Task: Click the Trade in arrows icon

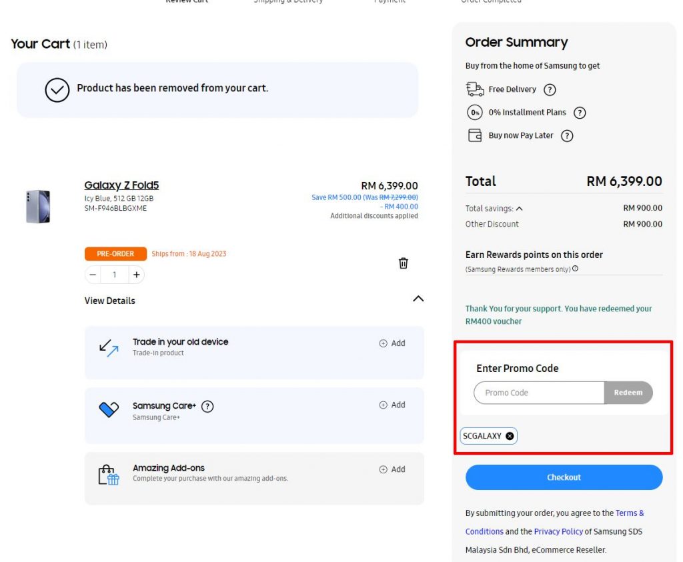Action: tap(109, 348)
